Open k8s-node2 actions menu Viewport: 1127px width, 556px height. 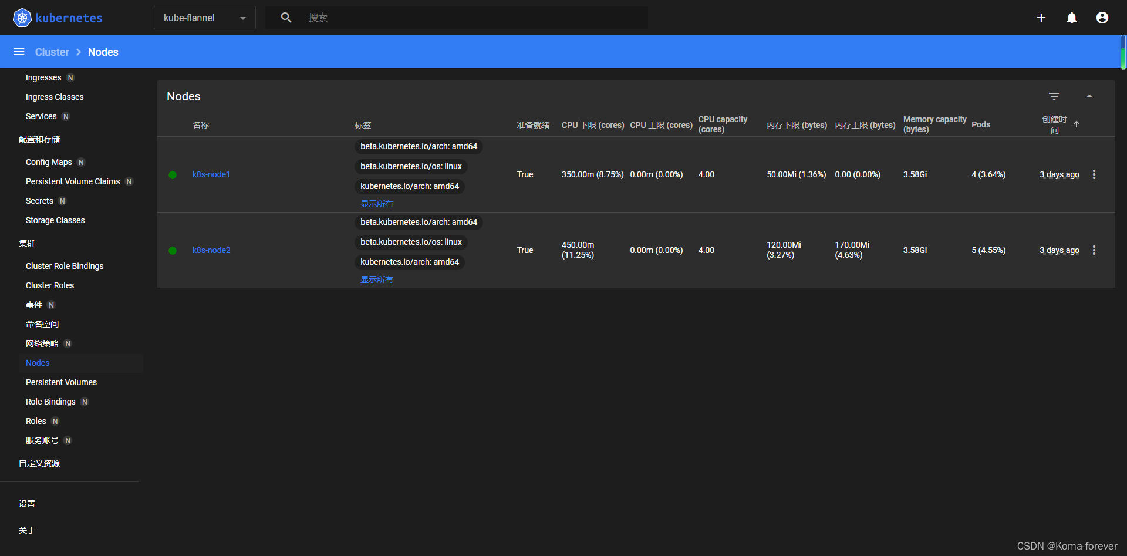(x=1094, y=250)
